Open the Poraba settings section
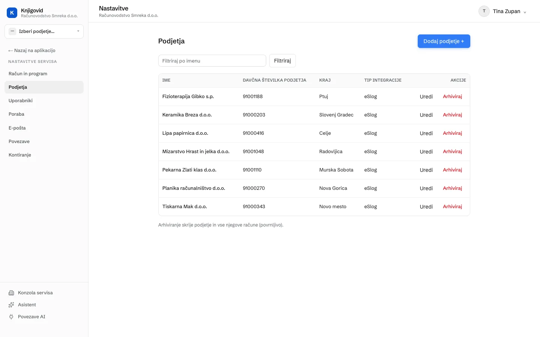Viewport: 540px width, 337px height. [44, 114]
